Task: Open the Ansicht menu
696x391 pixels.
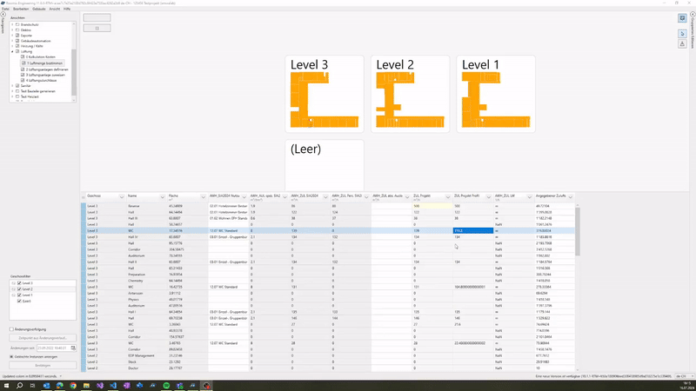Action: click(x=55, y=8)
